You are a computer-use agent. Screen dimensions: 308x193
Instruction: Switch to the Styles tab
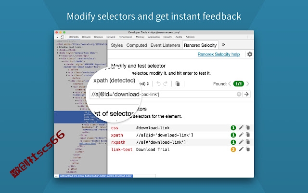116,45
